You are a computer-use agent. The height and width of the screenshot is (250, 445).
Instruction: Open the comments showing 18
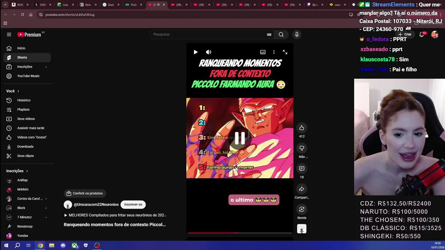[x=302, y=168]
